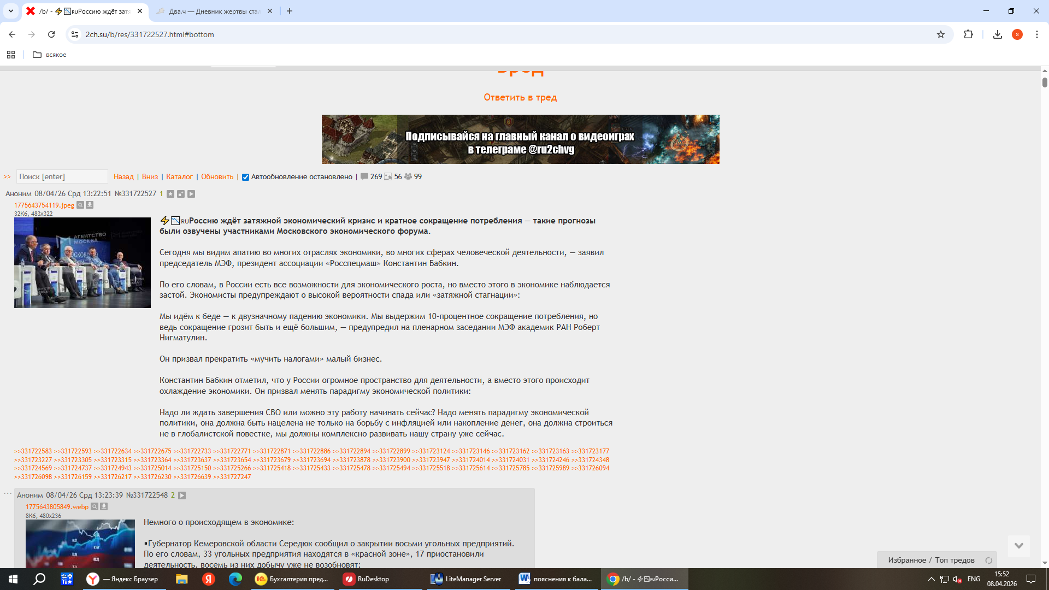
Task: Click play icon on post №331722548
Action: click(x=182, y=495)
